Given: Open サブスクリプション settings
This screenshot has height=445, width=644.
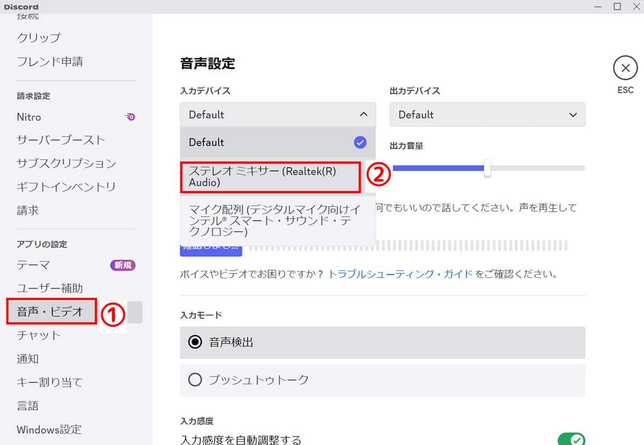Looking at the screenshot, I should click(66, 163).
